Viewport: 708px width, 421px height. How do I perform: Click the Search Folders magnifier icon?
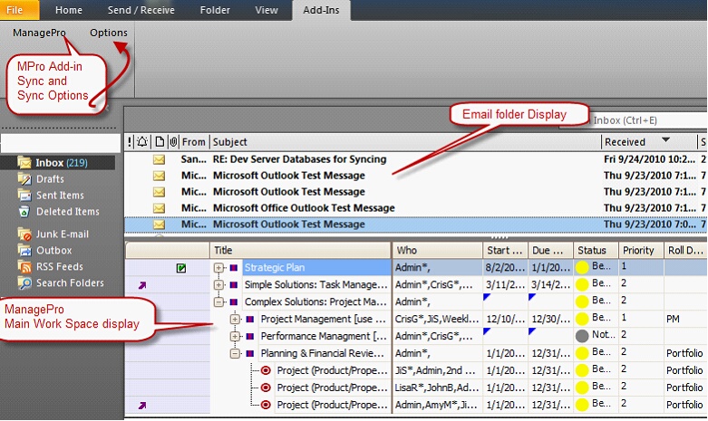[24, 282]
